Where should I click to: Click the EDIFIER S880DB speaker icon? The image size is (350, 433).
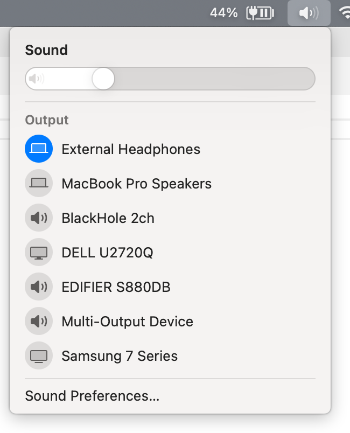(39, 287)
